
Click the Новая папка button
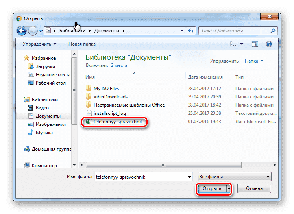[x=82, y=44]
